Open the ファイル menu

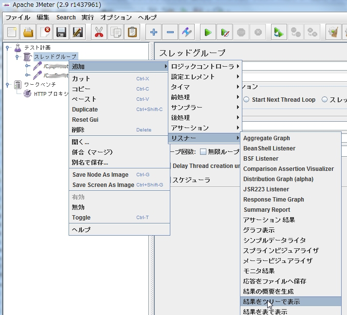pos(18,17)
